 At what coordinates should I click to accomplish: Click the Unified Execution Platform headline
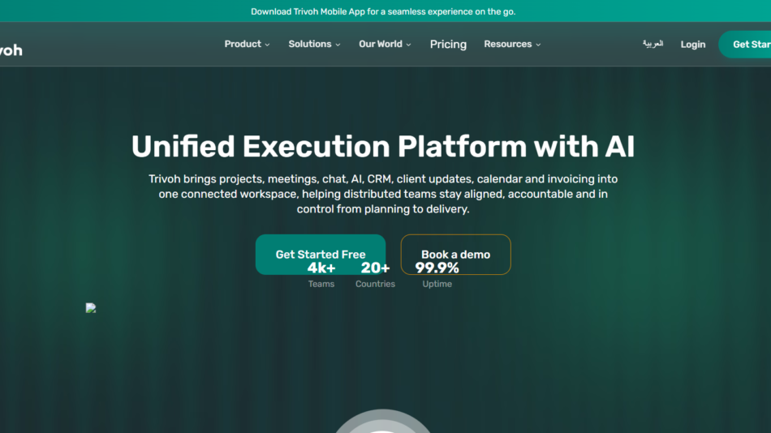[383, 147]
